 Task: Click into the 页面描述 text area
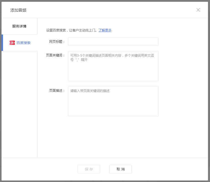pos(113,101)
